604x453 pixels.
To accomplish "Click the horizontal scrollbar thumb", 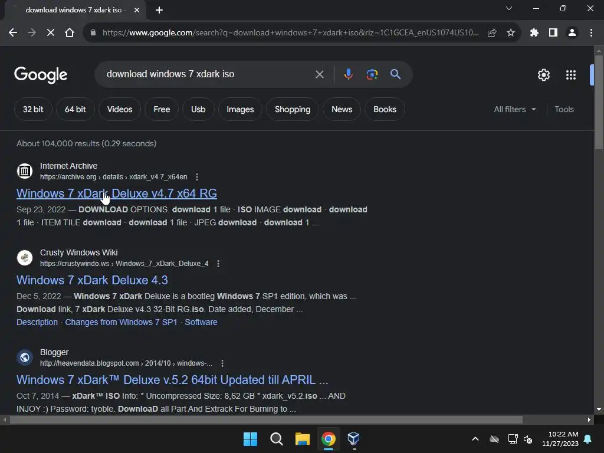I will tap(266, 419).
